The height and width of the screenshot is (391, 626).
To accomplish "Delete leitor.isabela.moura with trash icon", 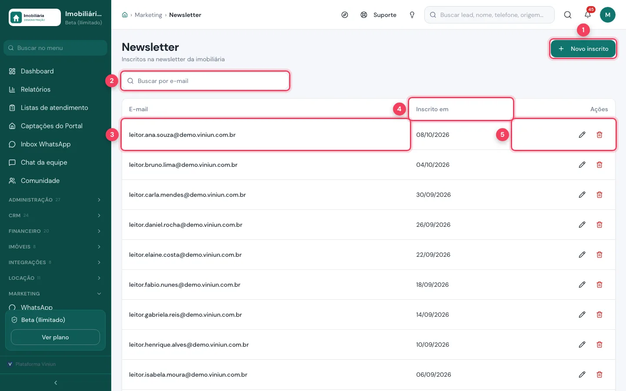I will click(599, 374).
